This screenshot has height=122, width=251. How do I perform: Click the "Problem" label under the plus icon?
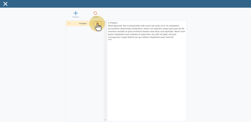tap(76, 17)
